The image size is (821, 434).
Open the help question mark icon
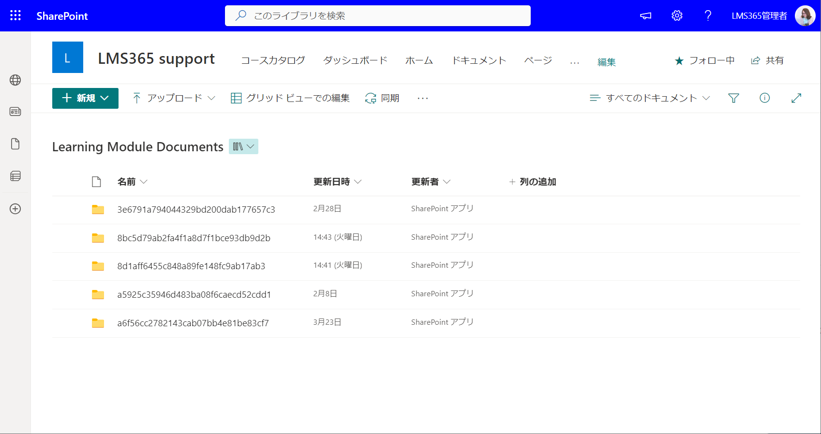pyautogui.click(x=708, y=15)
